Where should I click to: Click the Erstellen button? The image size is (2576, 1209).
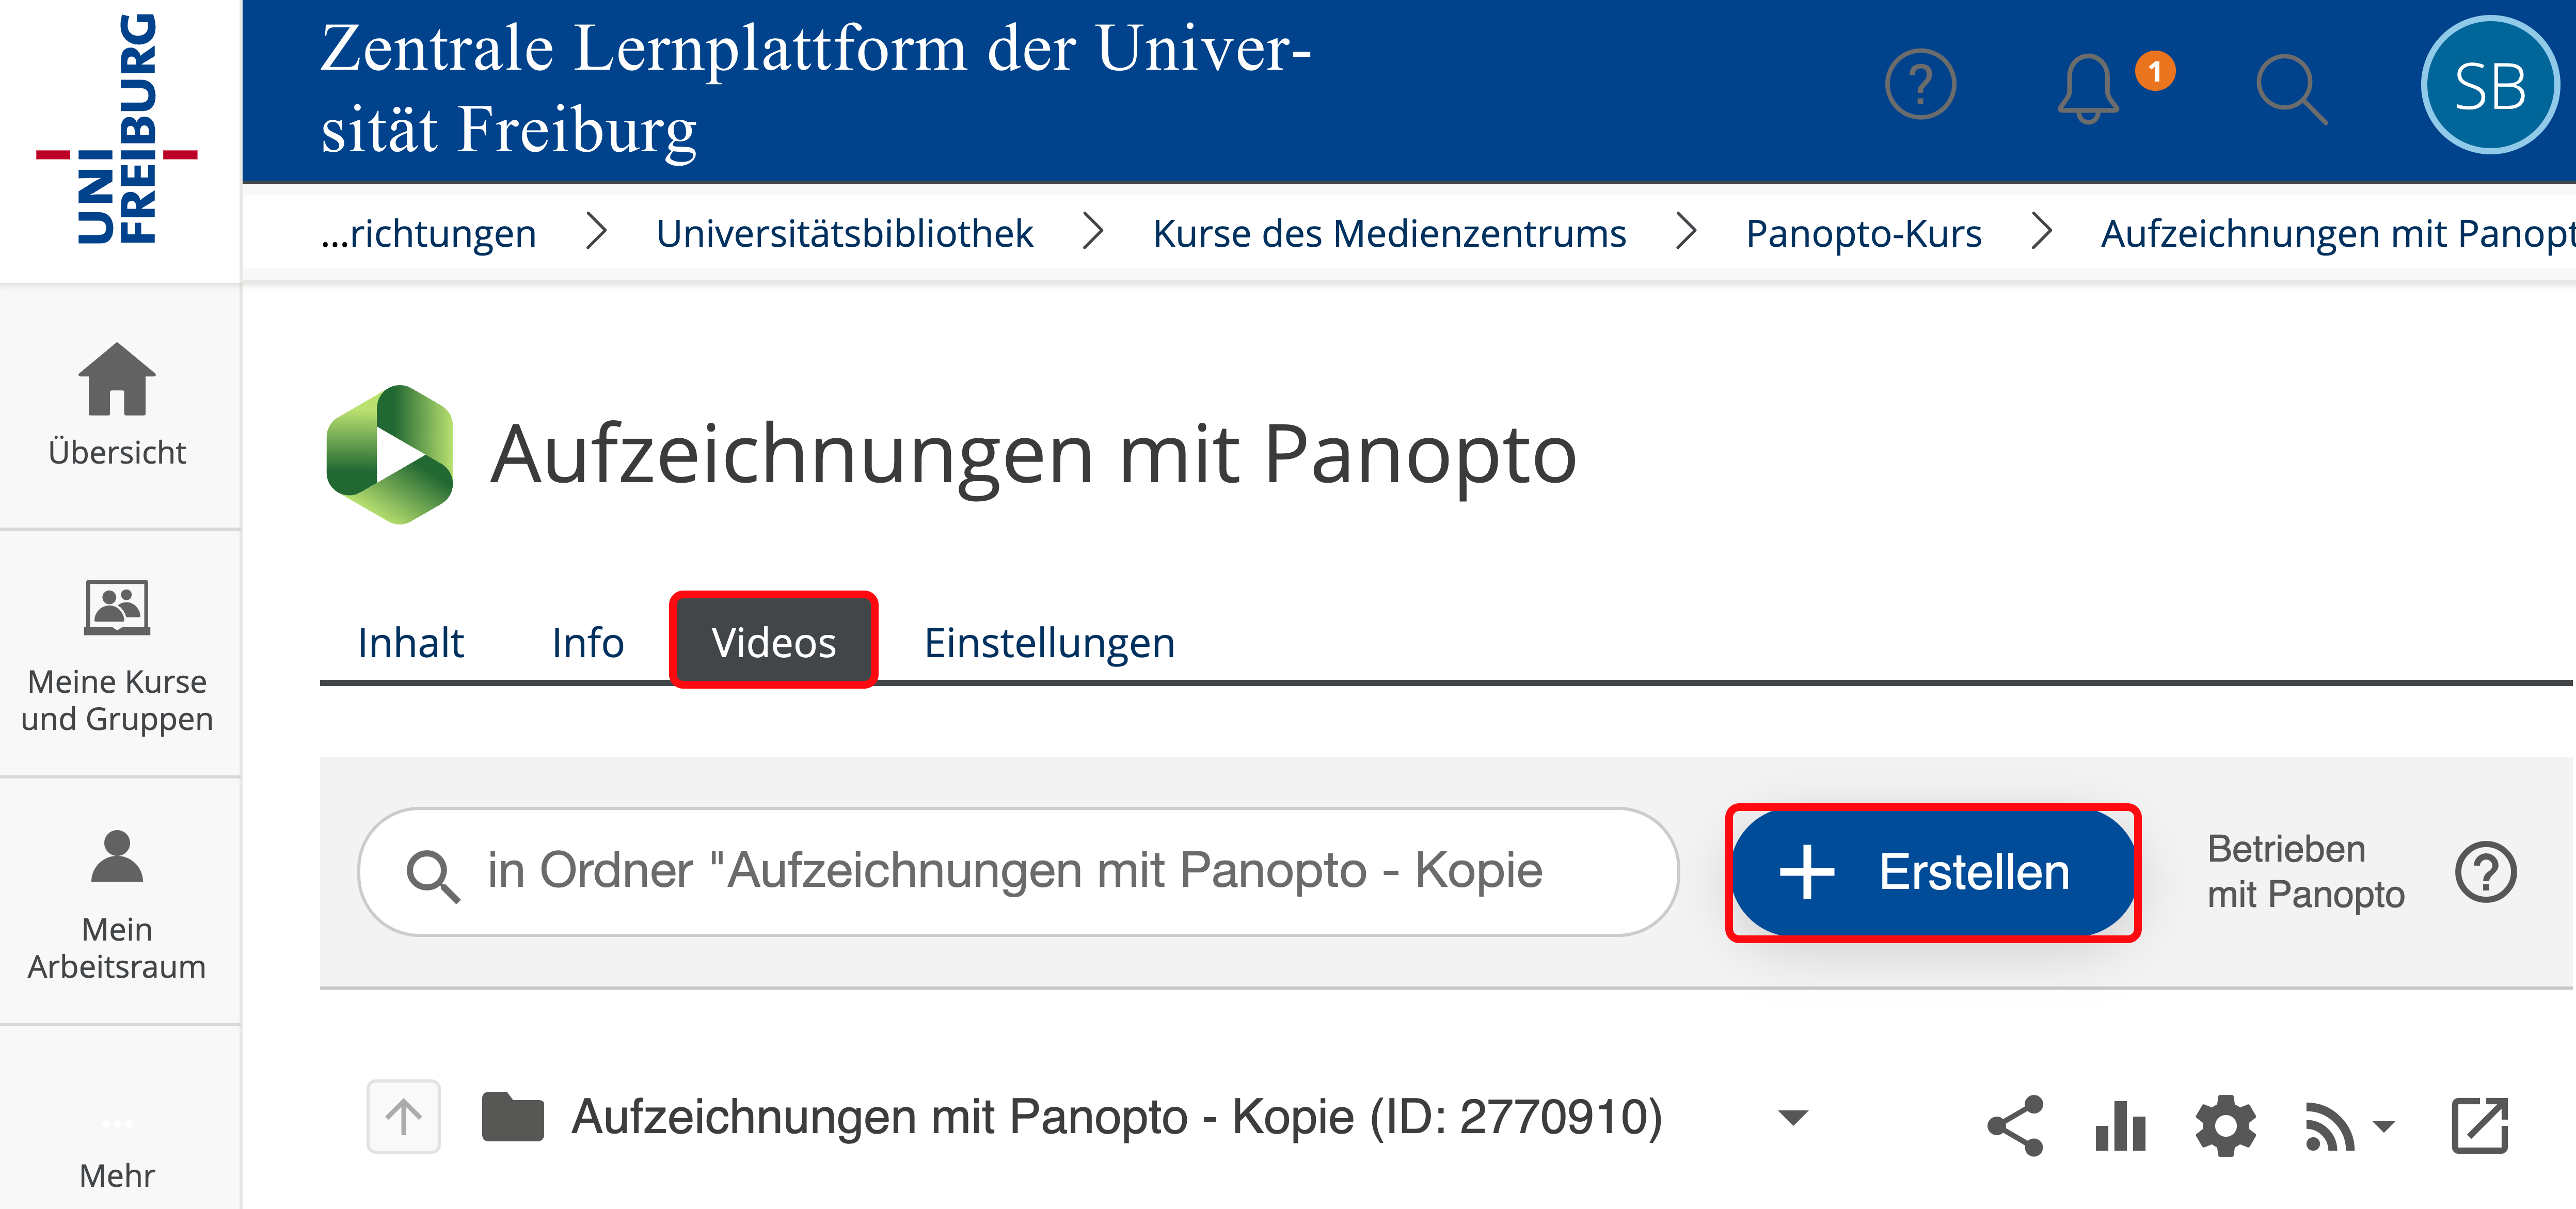coord(1932,872)
